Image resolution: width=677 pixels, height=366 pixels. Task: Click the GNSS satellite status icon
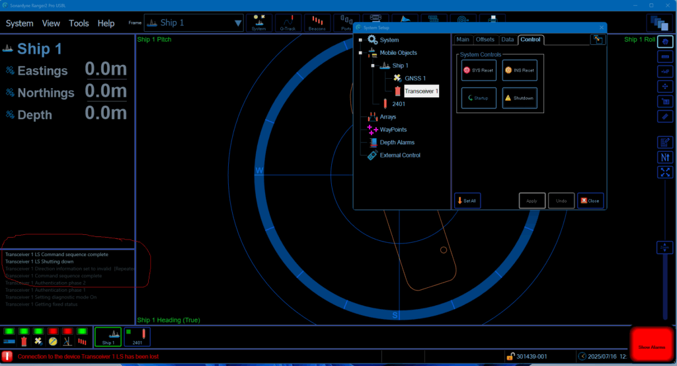click(38, 342)
